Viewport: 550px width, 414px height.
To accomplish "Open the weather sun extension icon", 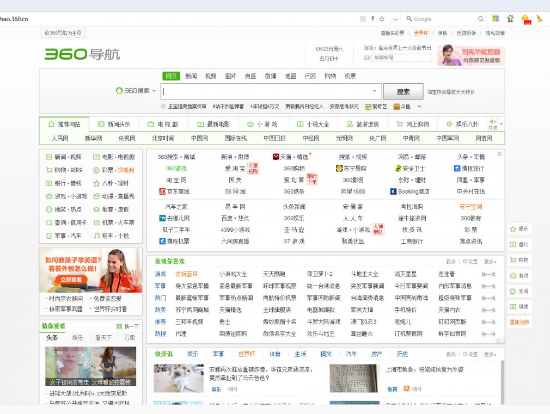I will pos(526,19).
